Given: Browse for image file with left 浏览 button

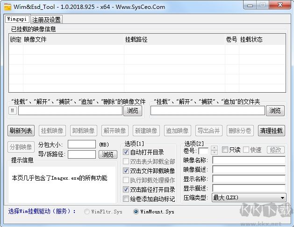Looking at the screenshot, I should pos(133,111).
